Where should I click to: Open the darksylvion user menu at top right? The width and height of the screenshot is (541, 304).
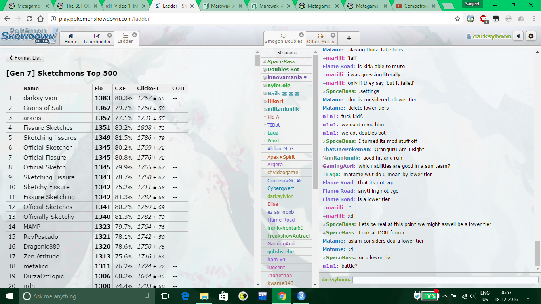coord(489,36)
